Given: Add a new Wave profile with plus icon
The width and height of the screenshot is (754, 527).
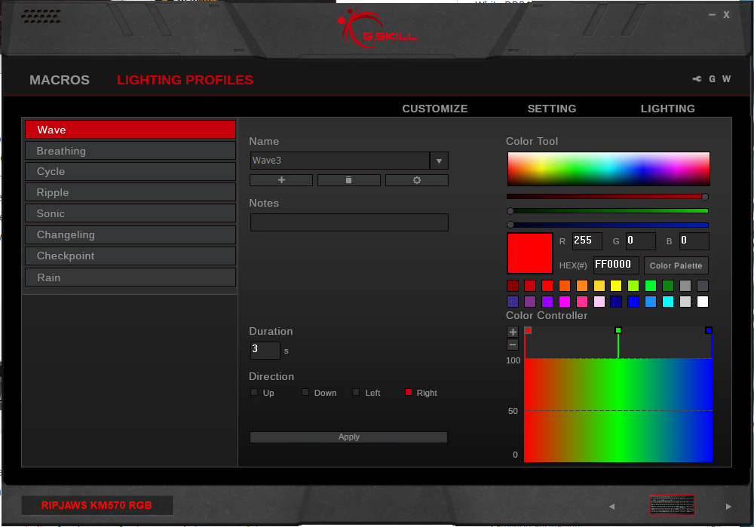Looking at the screenshot, I should click(281, 180).
